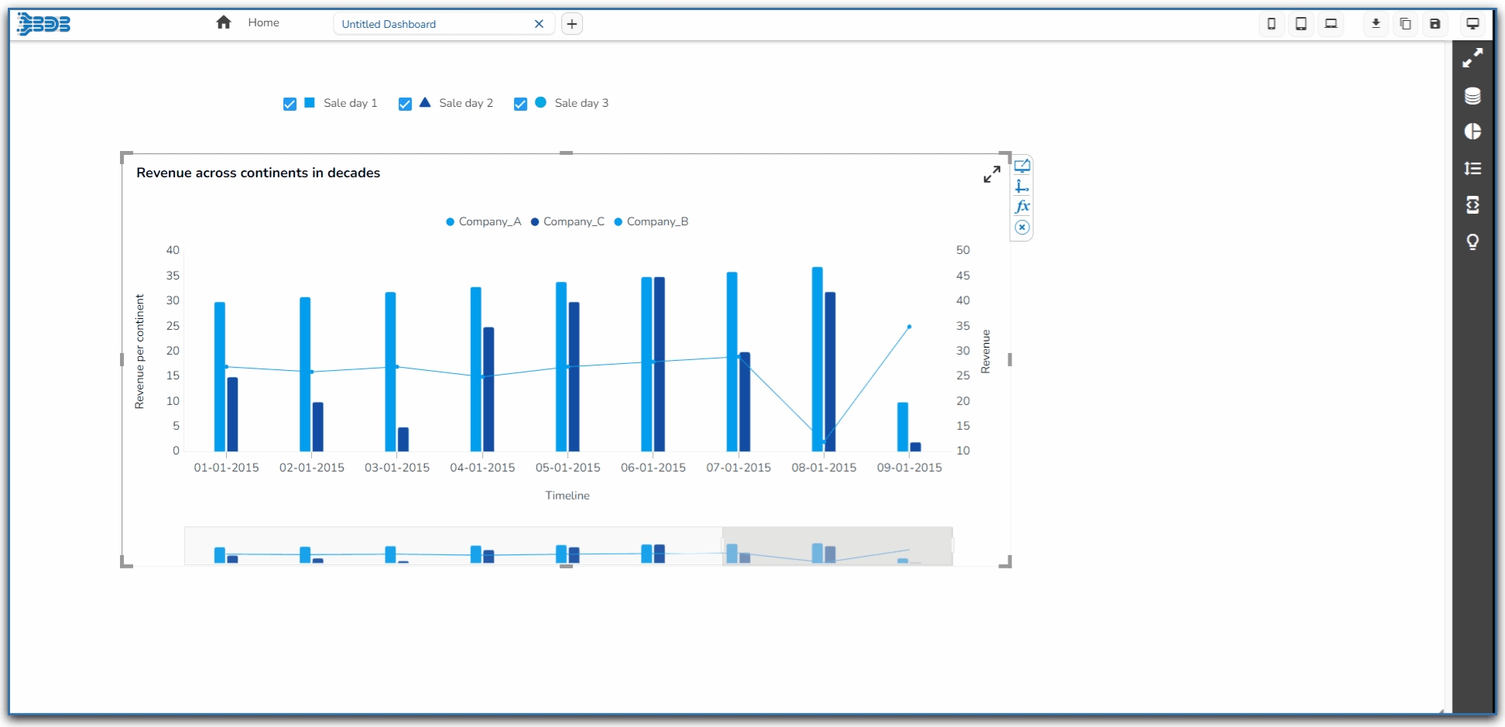1505x727 pixels.
Task: Click the chart title Revenue across continents
Action: pos(258,173)
